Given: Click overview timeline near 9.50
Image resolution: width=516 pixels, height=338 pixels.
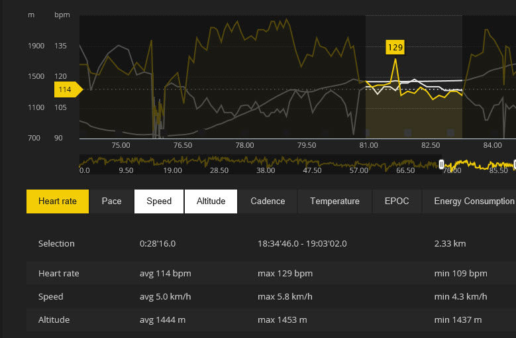Looking at the screenshot, I should pyautogui.click(x=126, y=162).
